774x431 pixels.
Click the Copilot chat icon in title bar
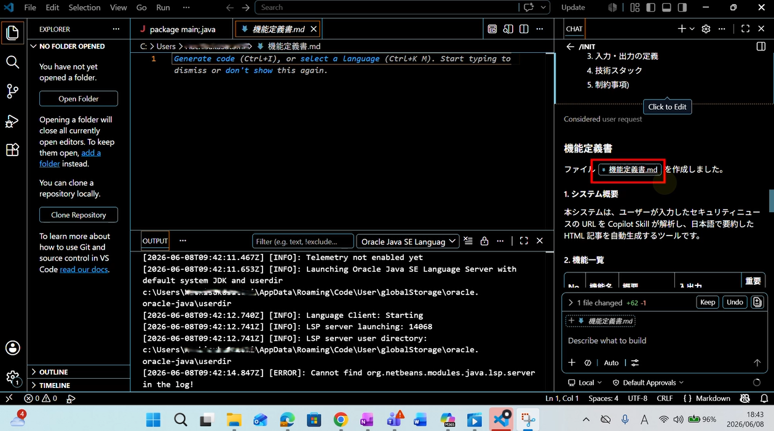tap(529, 7)
